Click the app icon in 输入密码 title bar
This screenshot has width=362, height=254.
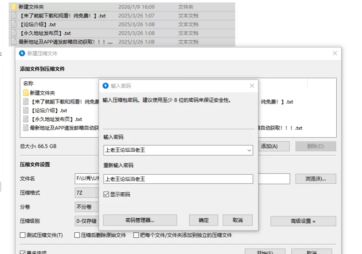(106, 86)
